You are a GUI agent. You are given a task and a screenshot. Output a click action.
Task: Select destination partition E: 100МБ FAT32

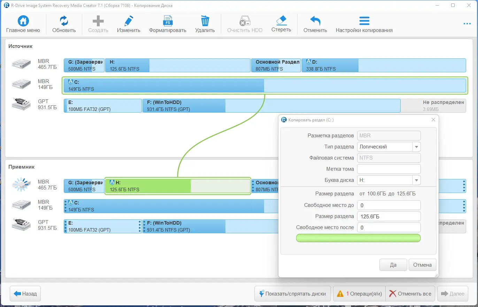103,226
